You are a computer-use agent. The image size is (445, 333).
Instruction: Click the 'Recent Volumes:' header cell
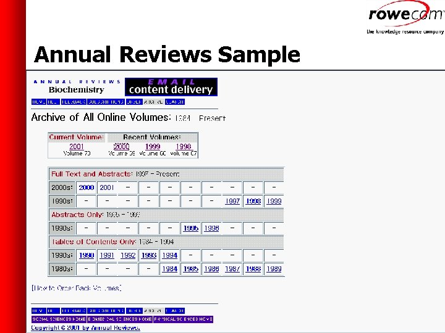152,138
